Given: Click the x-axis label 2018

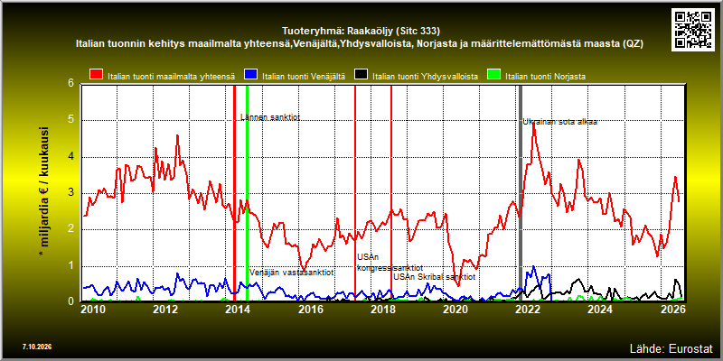Looking at the screenshot, I should coord(384,310).
